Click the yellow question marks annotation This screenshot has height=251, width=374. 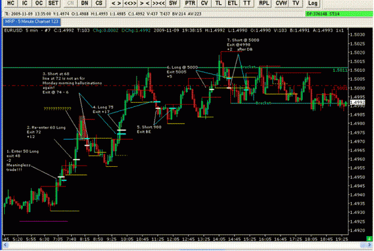click(57, 109)
